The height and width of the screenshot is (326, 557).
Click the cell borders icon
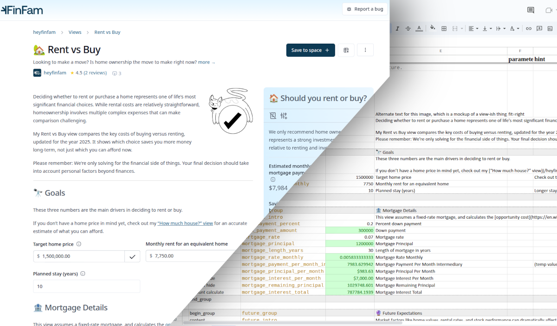(x=444, y=28)
